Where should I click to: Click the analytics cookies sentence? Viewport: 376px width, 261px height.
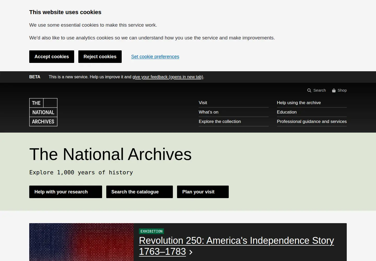pos(152,38)
